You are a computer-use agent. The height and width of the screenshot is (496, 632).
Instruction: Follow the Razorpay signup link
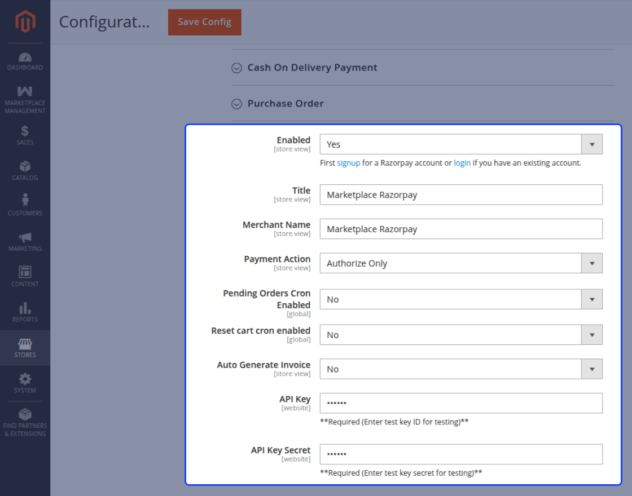tap(348, 163)
